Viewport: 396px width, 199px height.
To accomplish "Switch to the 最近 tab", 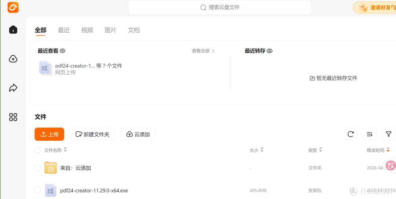I will coord(64,30).
